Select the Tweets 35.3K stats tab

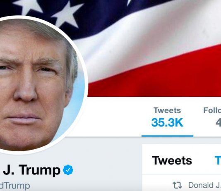[x=167, y=119]
